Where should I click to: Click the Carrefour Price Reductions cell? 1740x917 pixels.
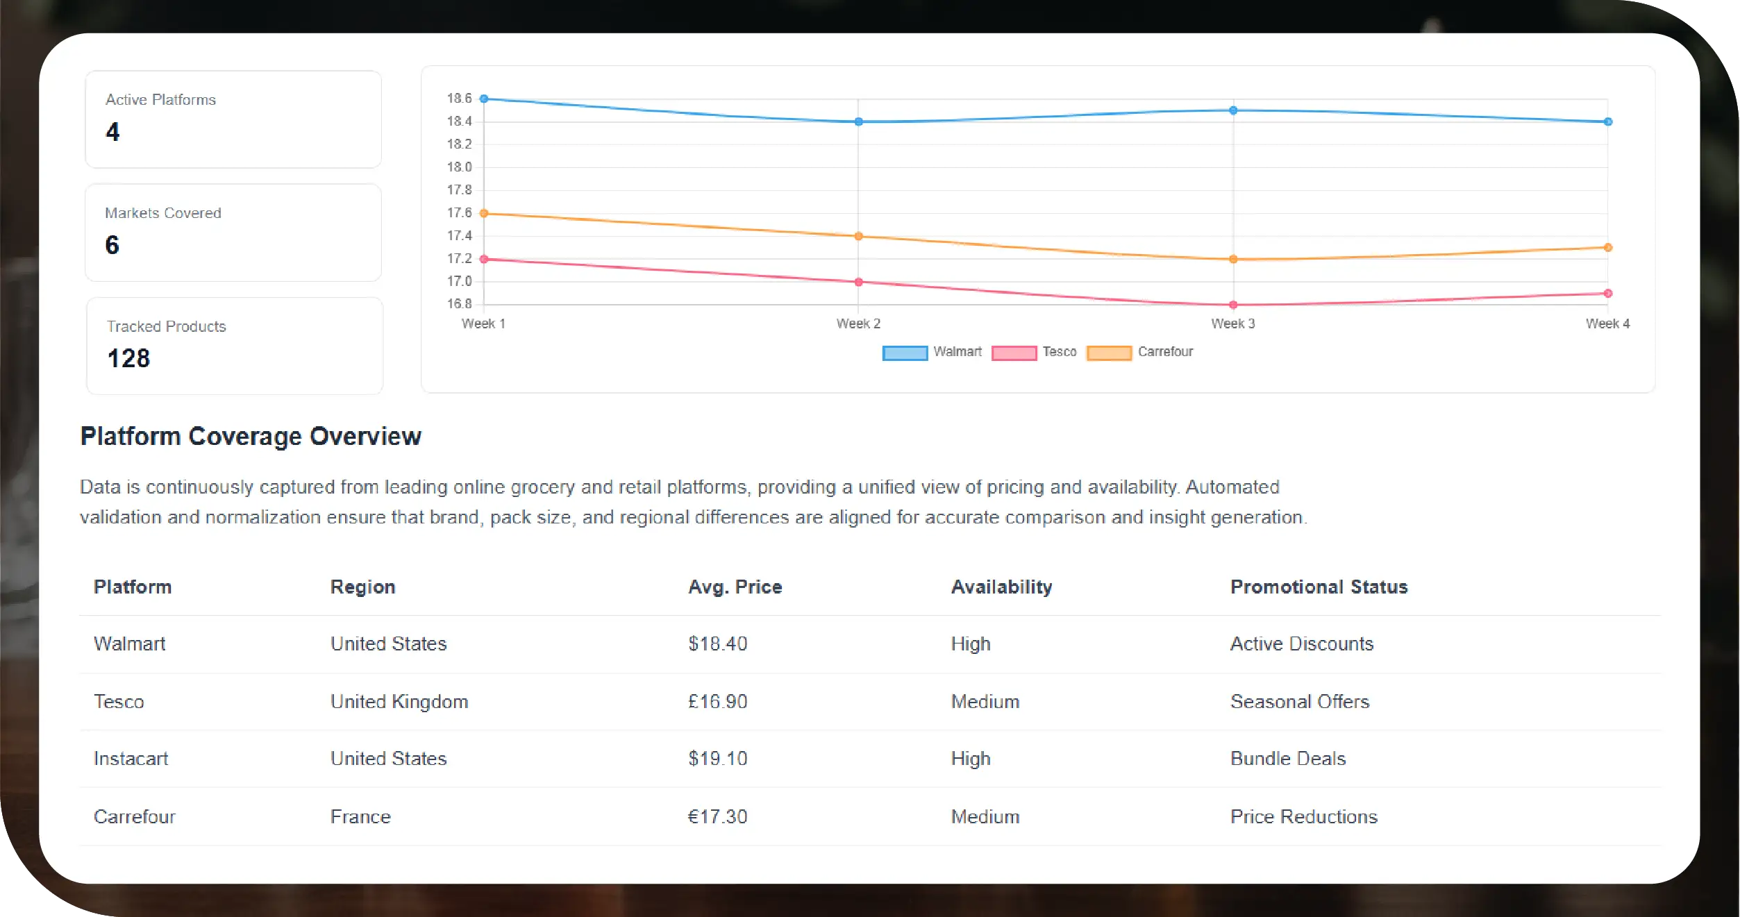coord(1303,817)
